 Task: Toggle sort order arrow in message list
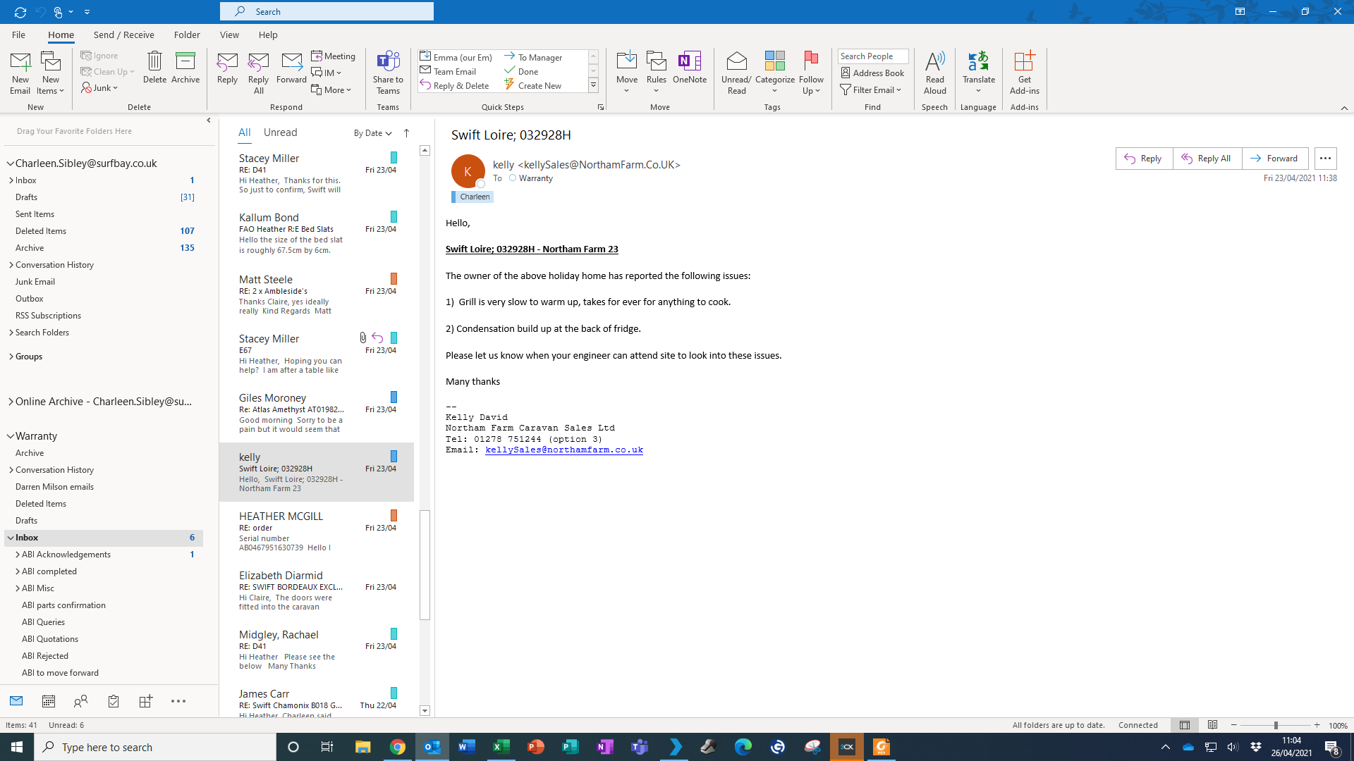[x=406, y=132]
